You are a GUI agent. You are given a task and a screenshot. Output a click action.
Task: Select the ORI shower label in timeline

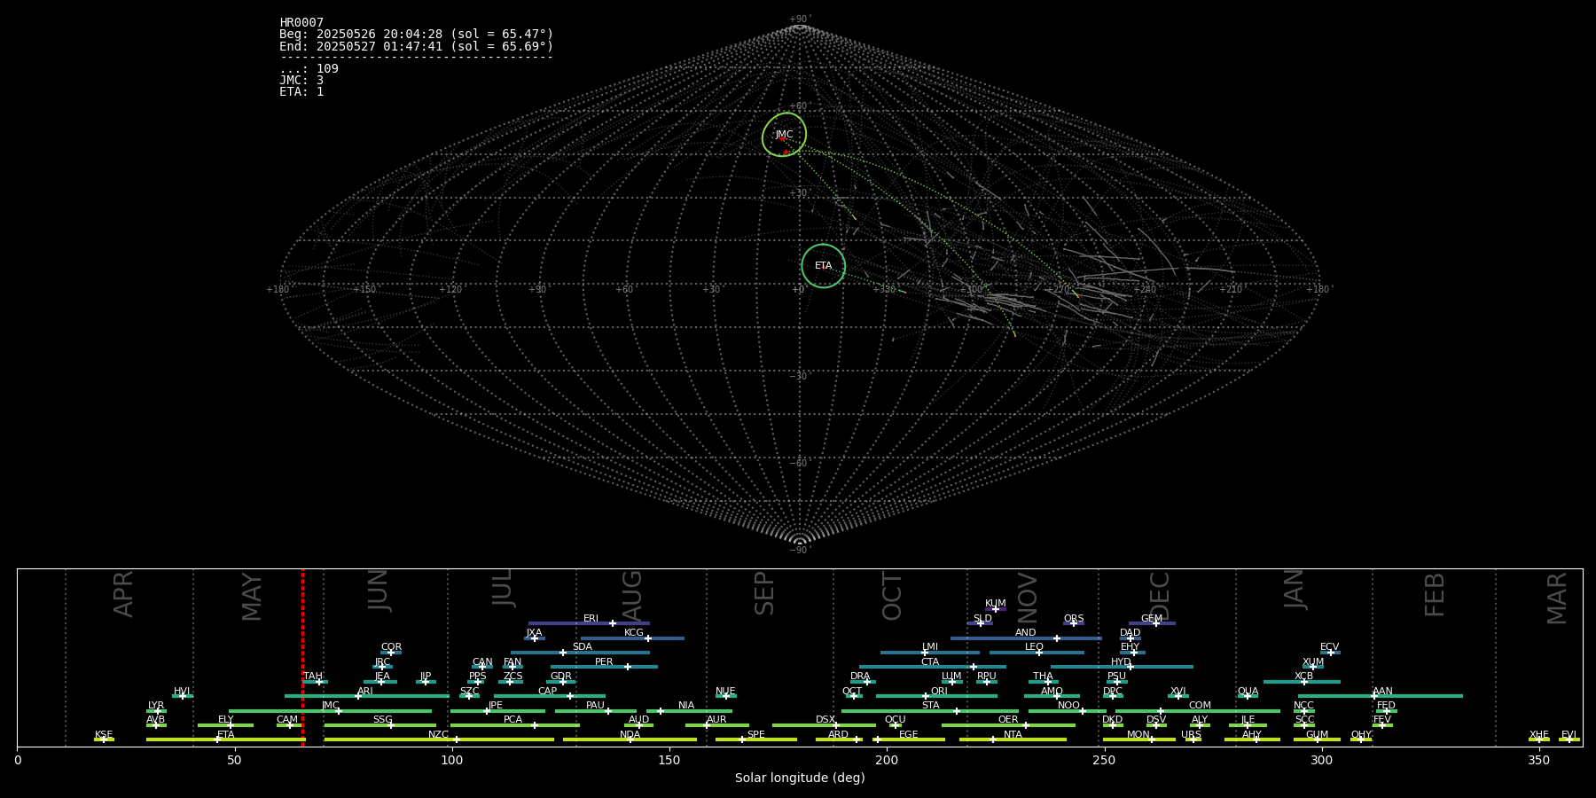[x=939, y=691]
